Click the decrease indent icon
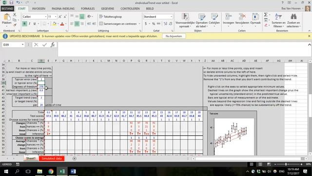 tap(89, 24)
